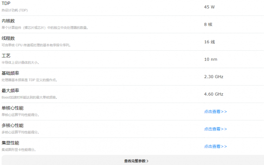Click the description under 线程数
The width and height of the screenshot is (264, 165).
click(36, 45)
